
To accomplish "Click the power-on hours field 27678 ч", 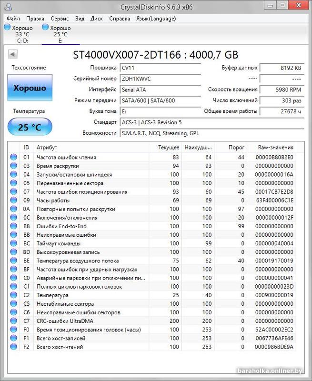I will click(x=282, y=111).
